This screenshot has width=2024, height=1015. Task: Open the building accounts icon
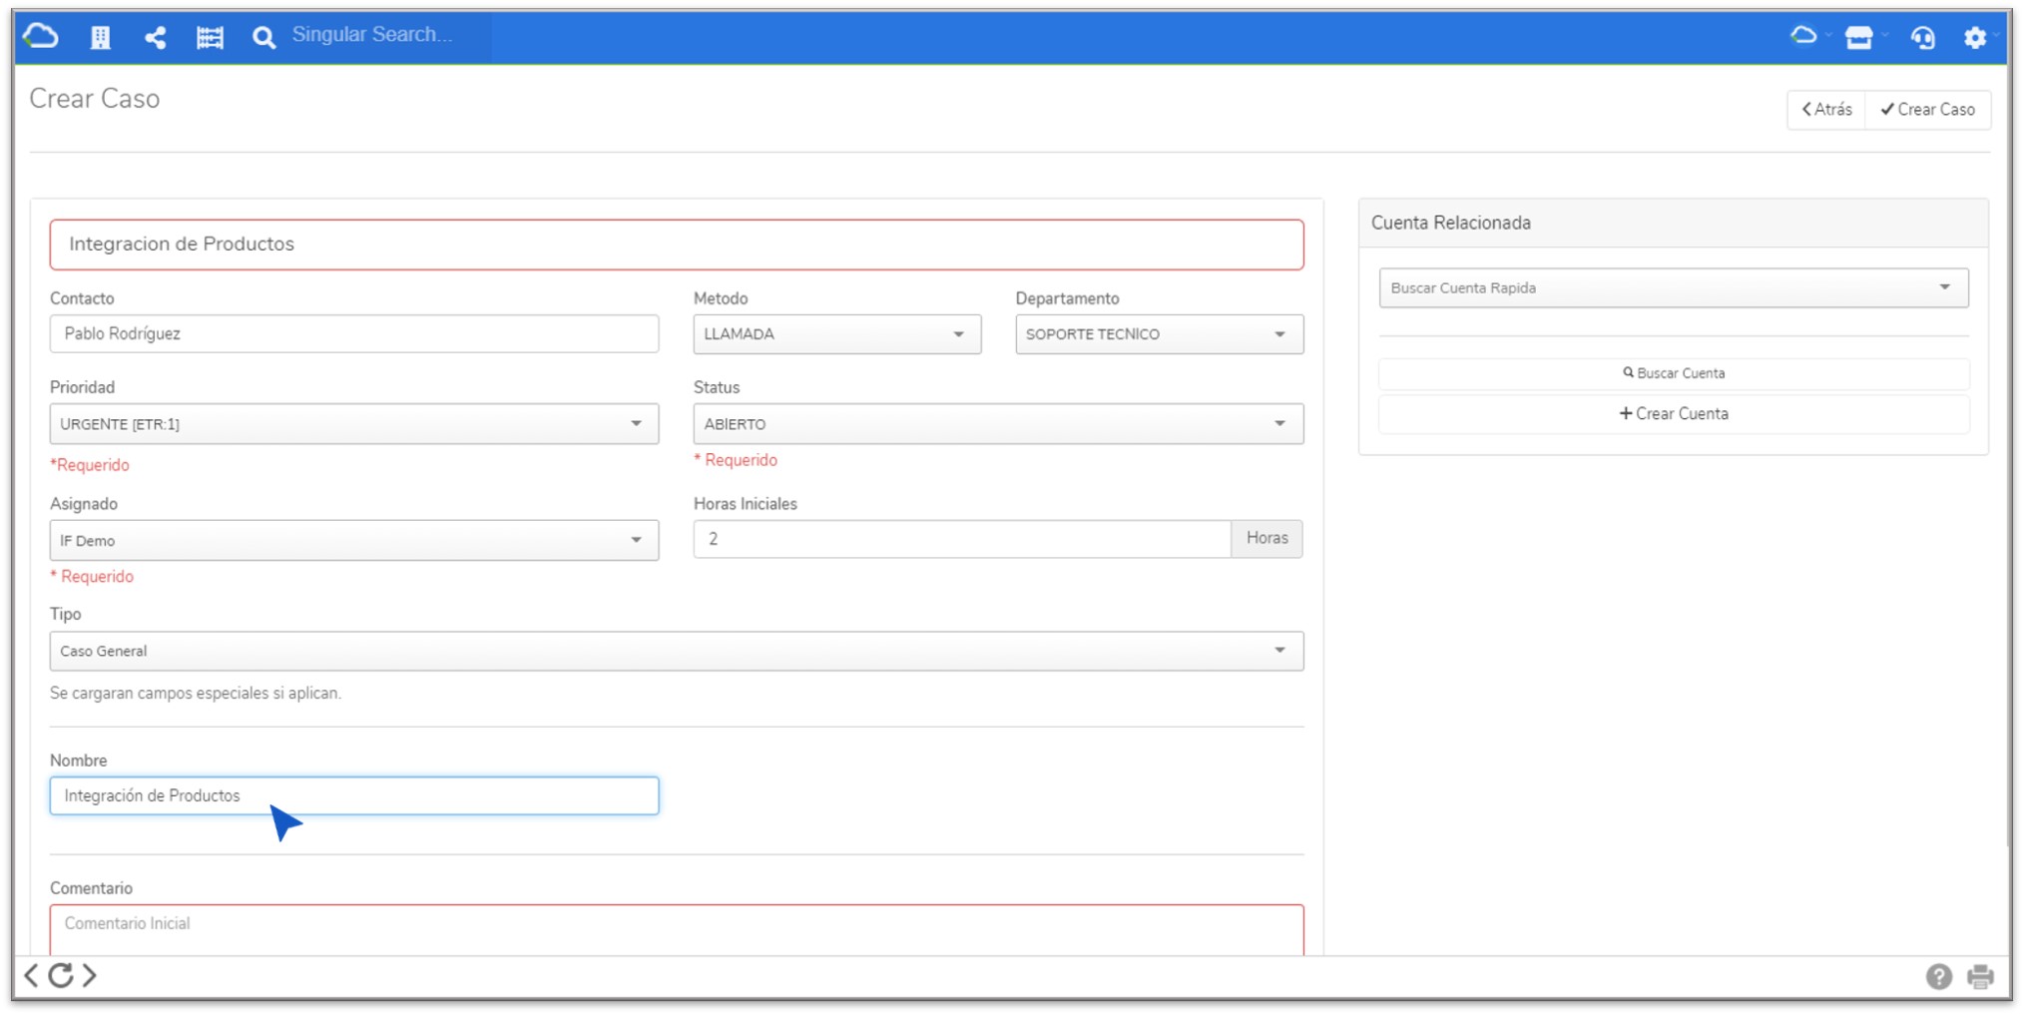click(100, 38)
